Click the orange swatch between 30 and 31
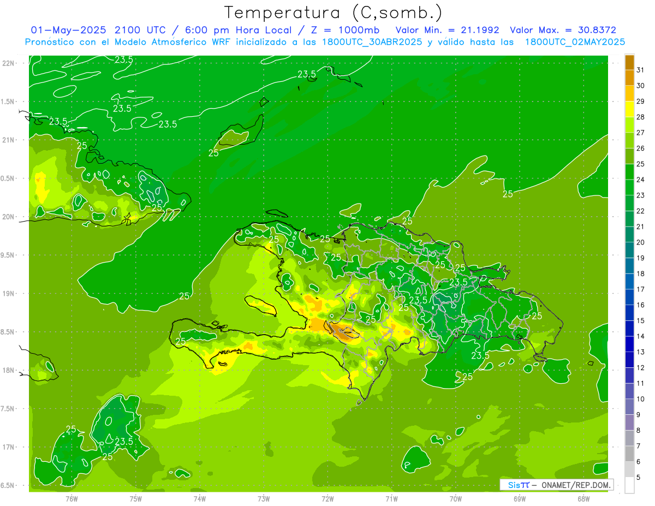Image resolution: width=655 pixels, height=506 pixels. coord(629,78)
